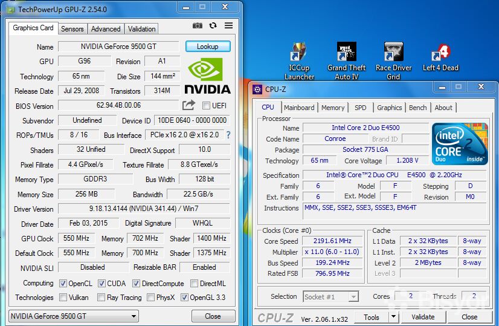Click the Core Speed value 2191.61 MHz
Image resolution: width=499 pixels, height=326 pixels.
(x=332, y=241)
